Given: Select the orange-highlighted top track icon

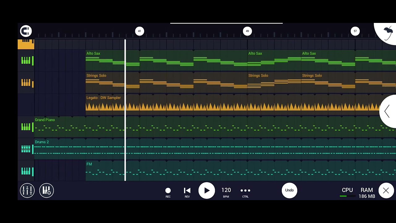Looking at the screenshot, I should click(x=26, y=44).
